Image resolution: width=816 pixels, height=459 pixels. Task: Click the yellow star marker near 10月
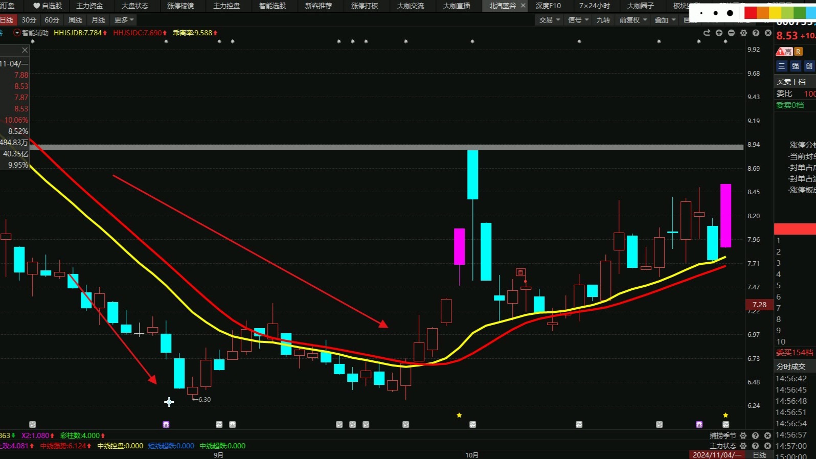(459, 415)
